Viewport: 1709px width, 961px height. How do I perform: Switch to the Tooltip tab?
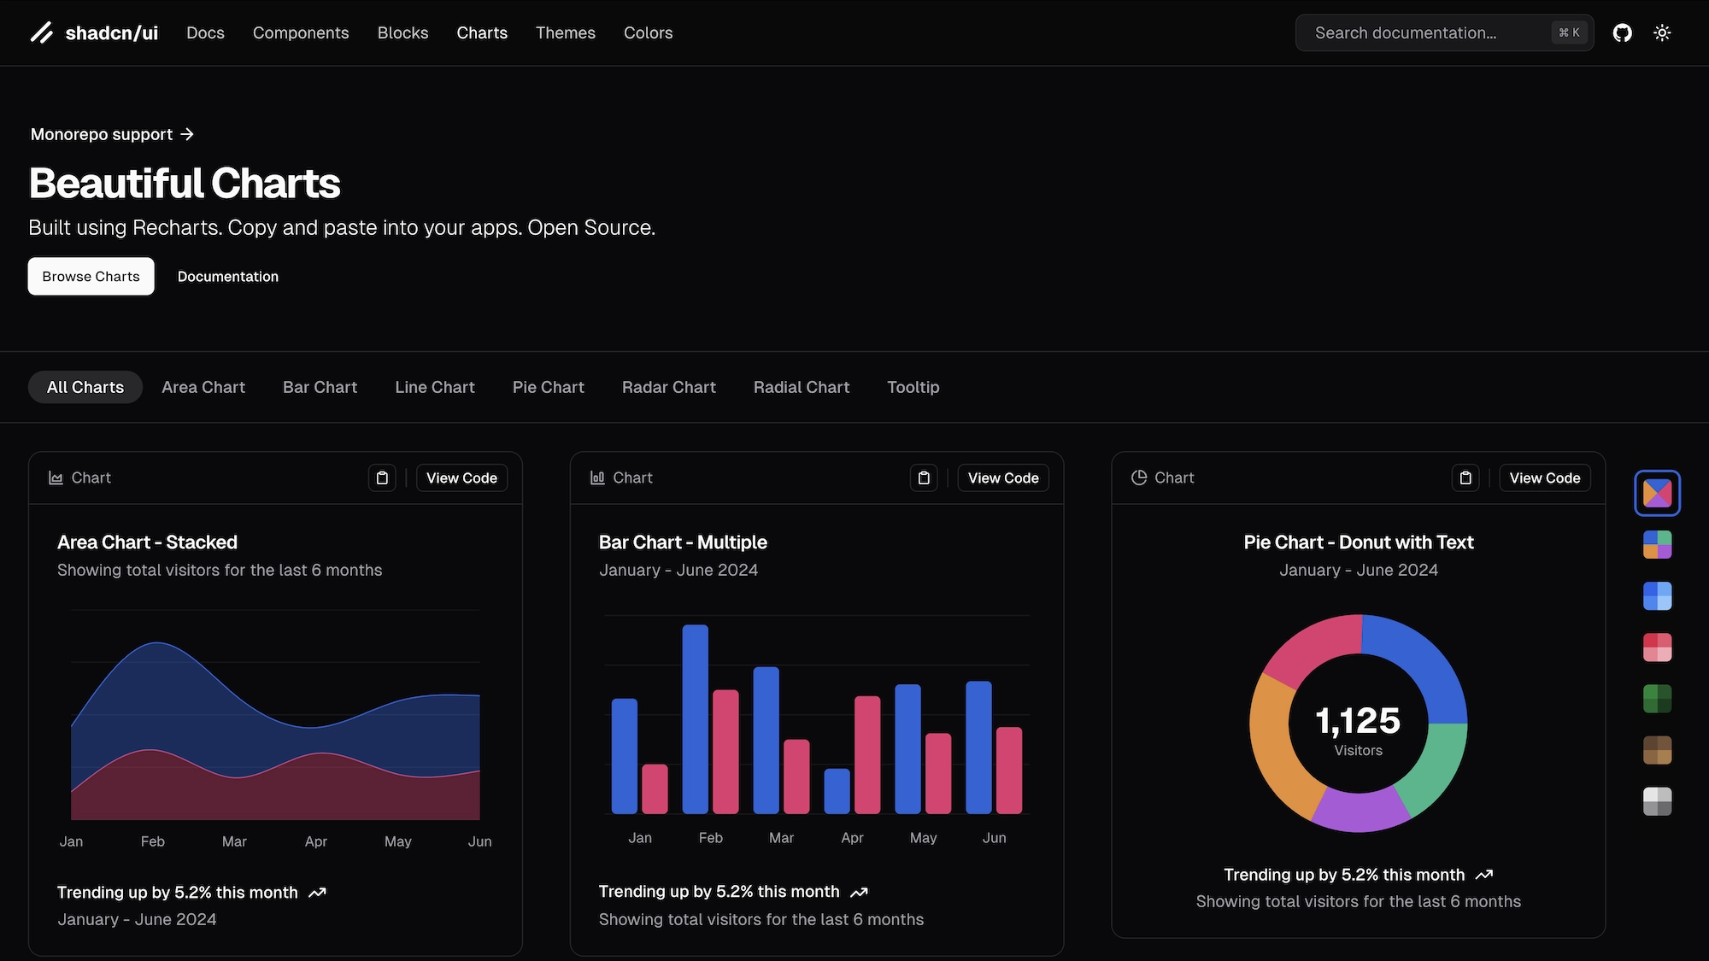(913, 387)
